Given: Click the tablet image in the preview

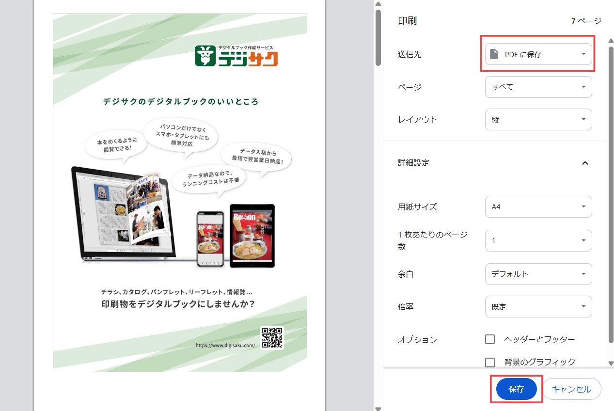Looking at the screenshot, I should (252, 236).
